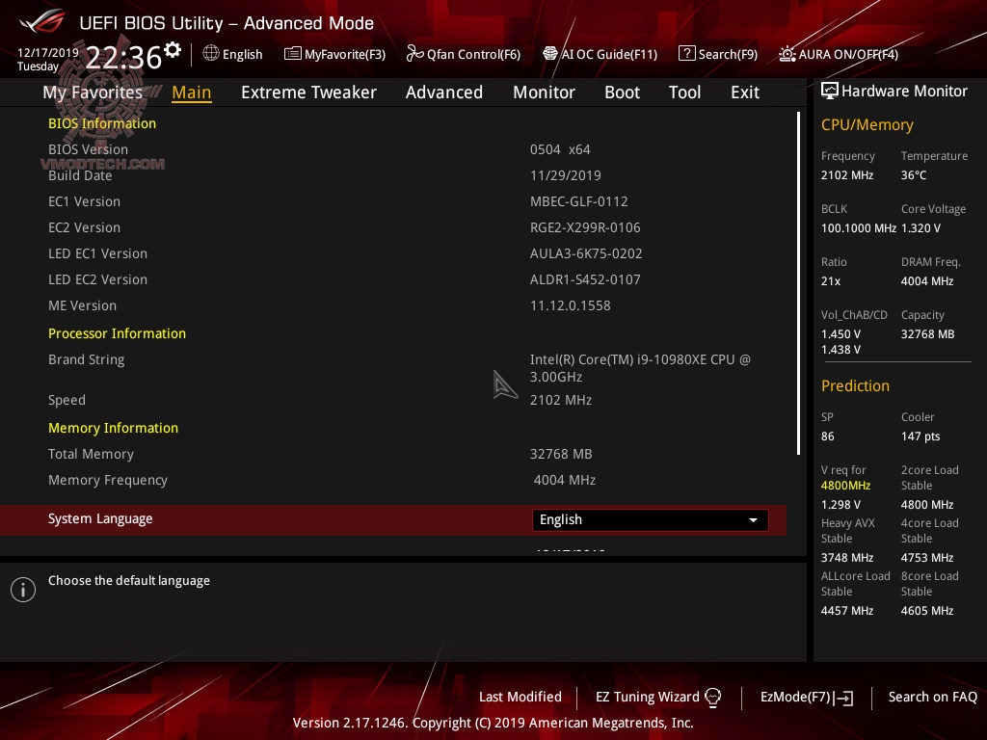Open the Tool tab
The height and width of the screenshot is (740, 987).
pos(684,92)
